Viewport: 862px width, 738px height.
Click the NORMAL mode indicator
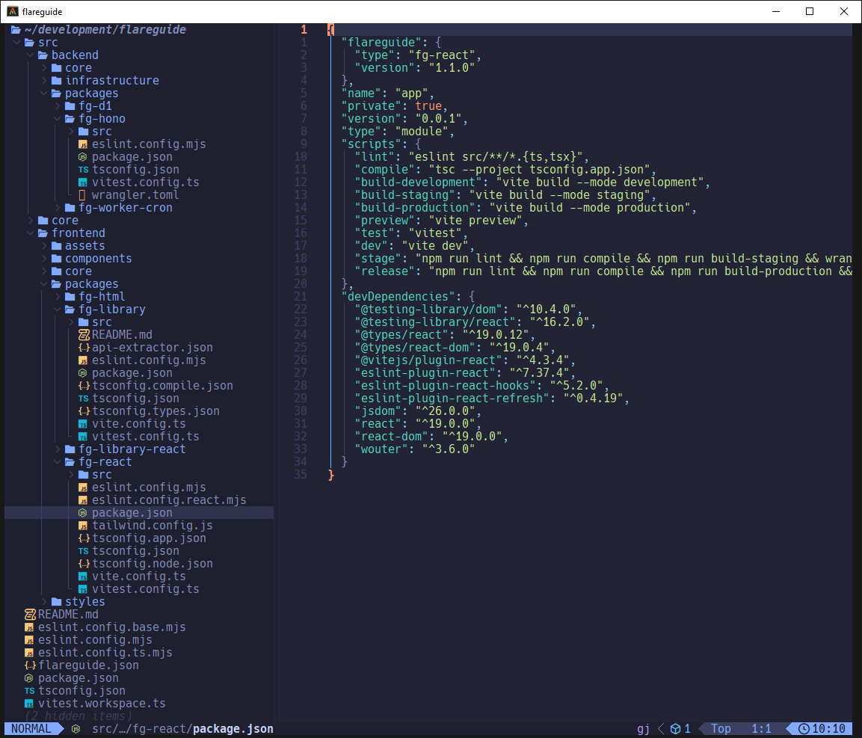(31, 728)
